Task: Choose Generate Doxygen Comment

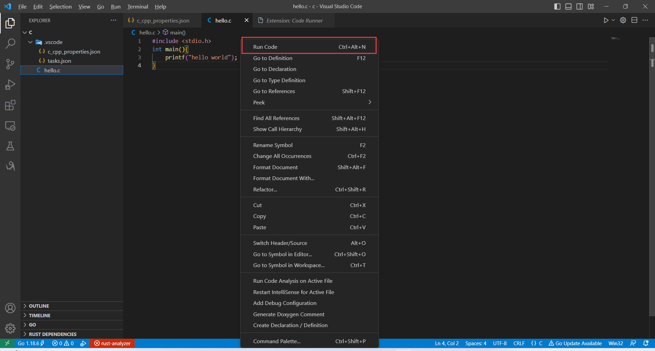Action: (x=309, y=314)
